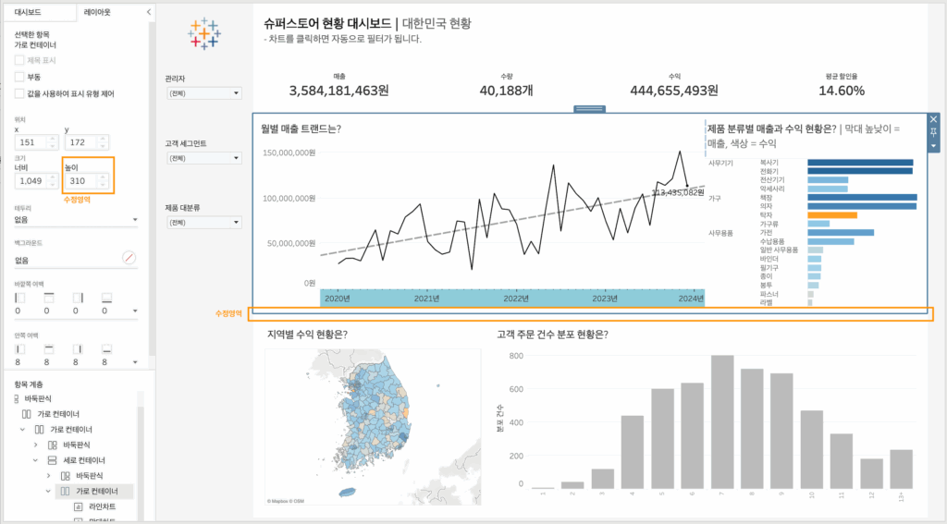Click the background color none swatch
The width and height of the screenshot is (947, 524).
pos(129,258)
